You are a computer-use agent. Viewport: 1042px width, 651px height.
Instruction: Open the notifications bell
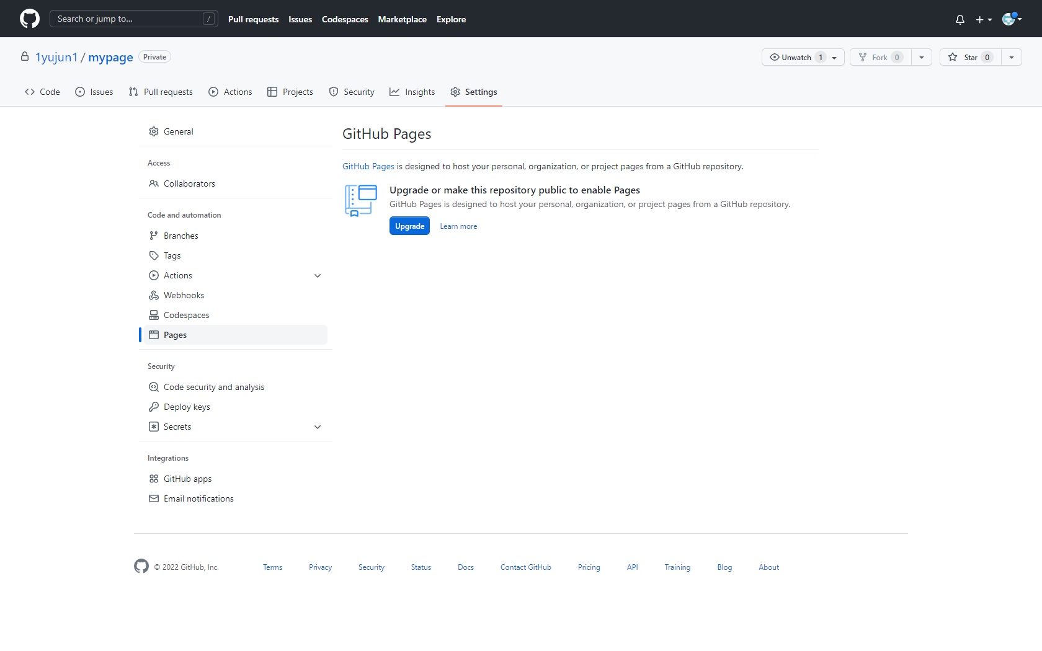pos(960,19)
